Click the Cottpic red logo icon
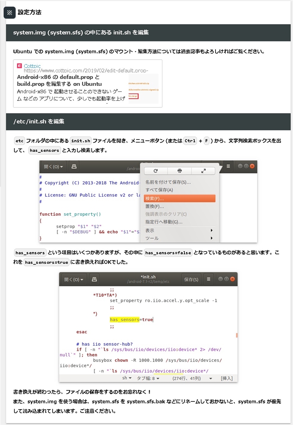Image resolution: width=293 pixels, height=425 pixels. tap(19, 66)
